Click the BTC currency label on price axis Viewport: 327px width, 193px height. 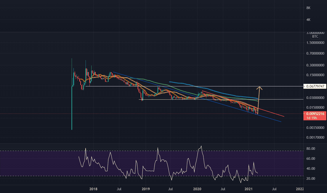coord(315,36)
